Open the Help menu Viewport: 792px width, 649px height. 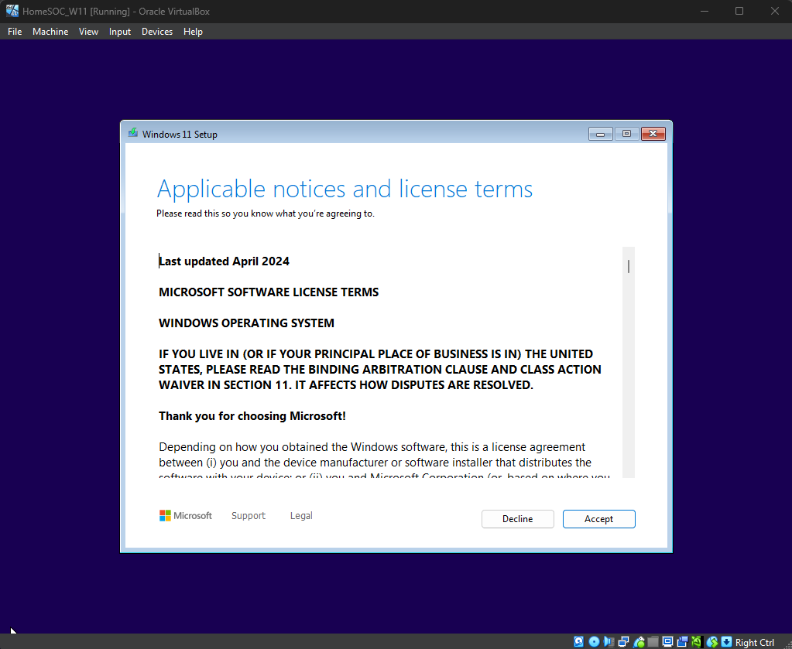point(194,32)
